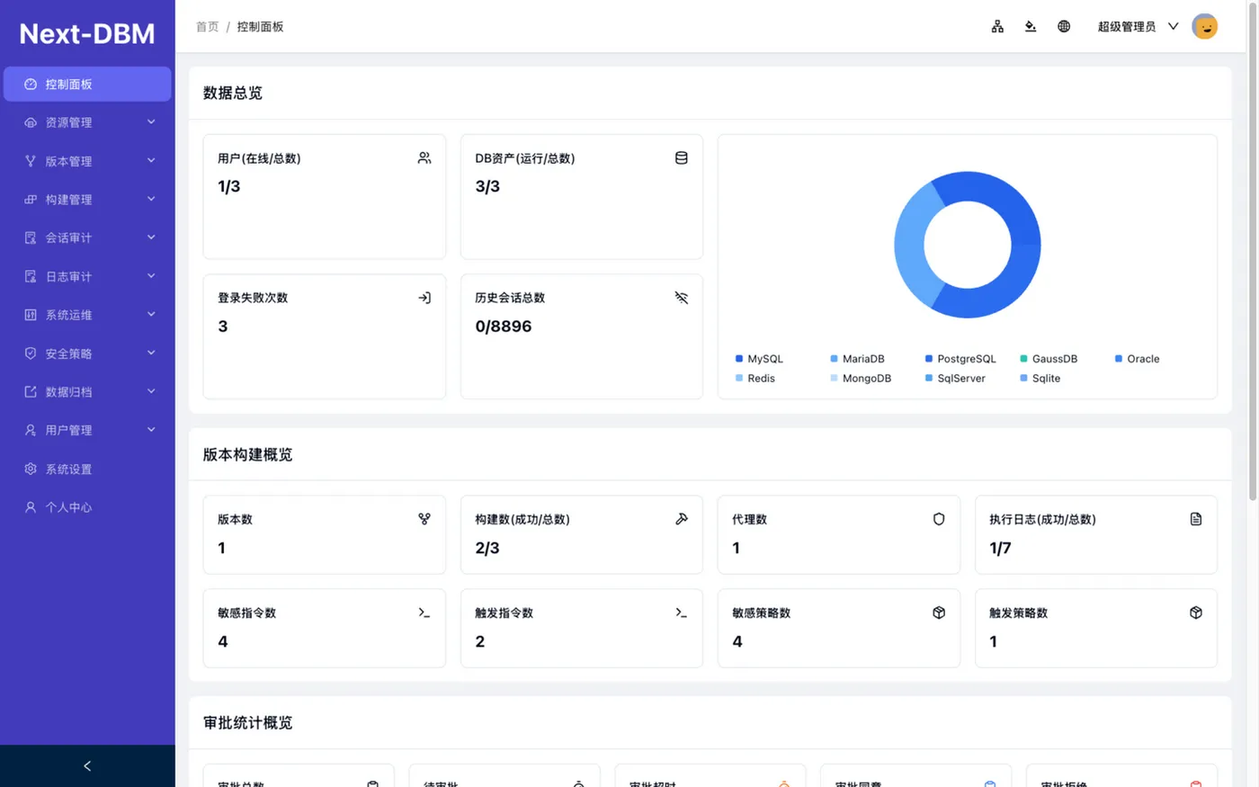Expand the 数据归档 sidebar menu
This screenshot has height=787, width=1259.
point(87,392)
